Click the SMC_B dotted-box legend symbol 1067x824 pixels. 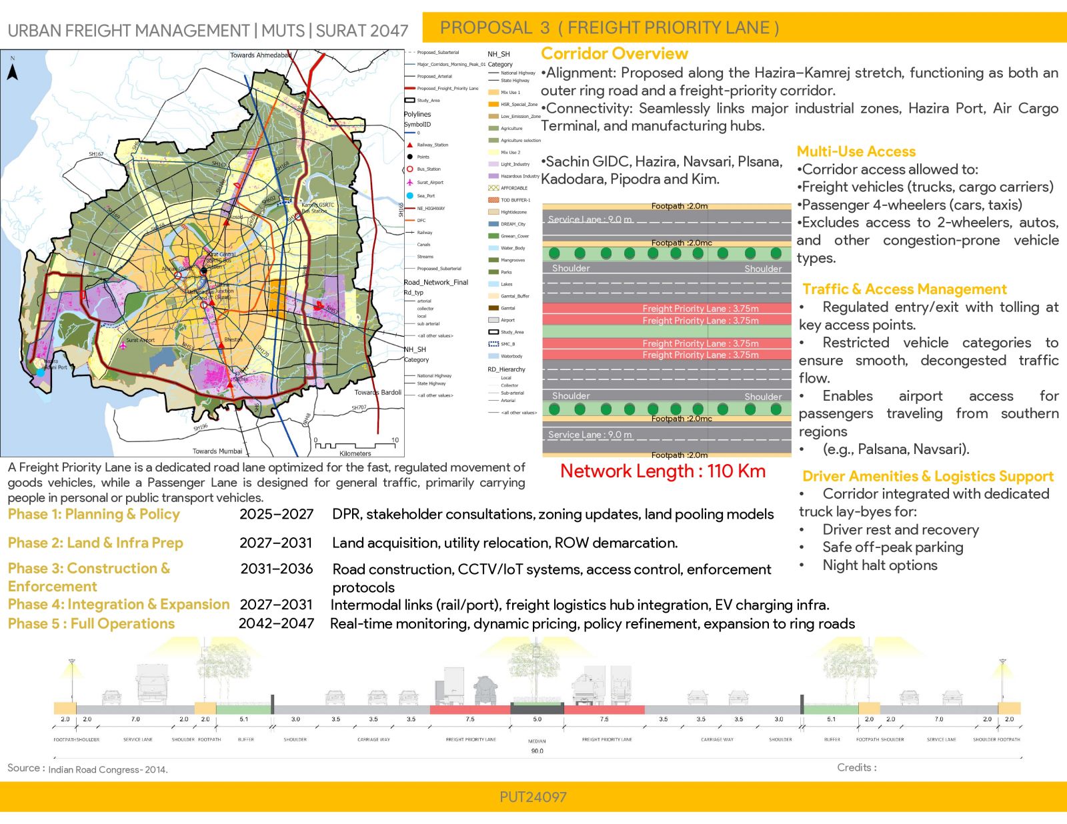click(x=493, y=344)
